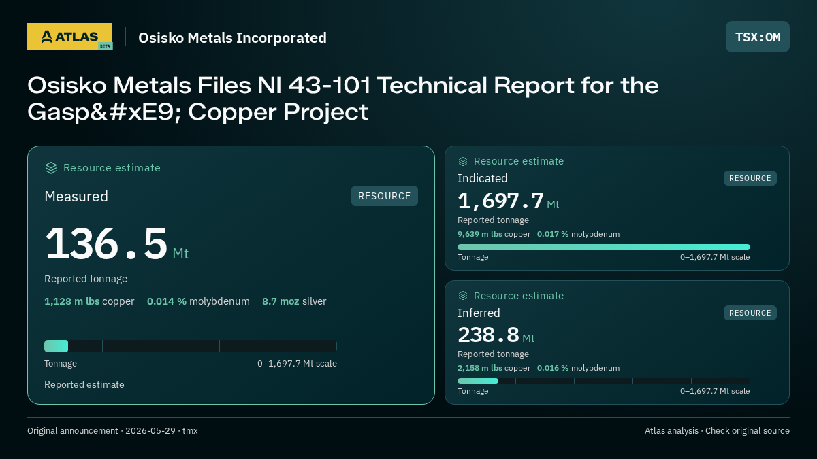Click the 136.5 Mt value
Image resolution: width=817 pixels, height=459 pixels.
(116, 243)
